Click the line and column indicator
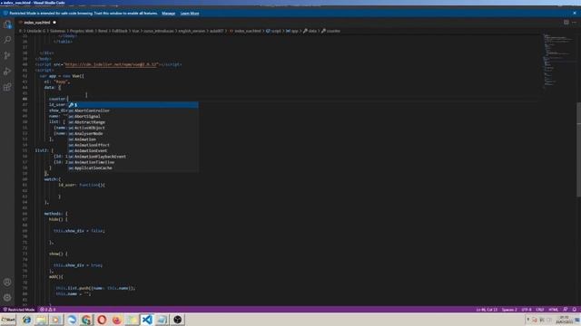Viewport: 581px width, 326px height. click(x=487, y=310)
